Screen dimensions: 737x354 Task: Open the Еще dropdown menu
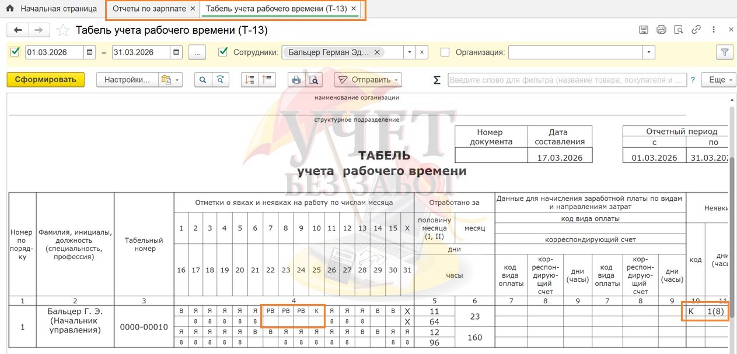pyautogui.click(x=719, y=80)
